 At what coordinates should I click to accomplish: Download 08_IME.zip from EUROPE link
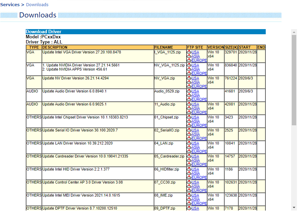199,203
